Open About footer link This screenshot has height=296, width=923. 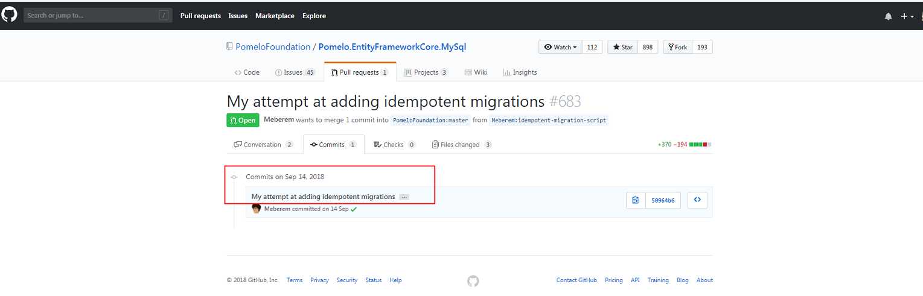[704, 280]
